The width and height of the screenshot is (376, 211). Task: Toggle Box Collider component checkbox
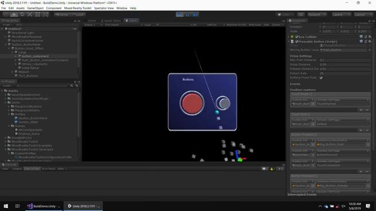(x=297, y=37)
